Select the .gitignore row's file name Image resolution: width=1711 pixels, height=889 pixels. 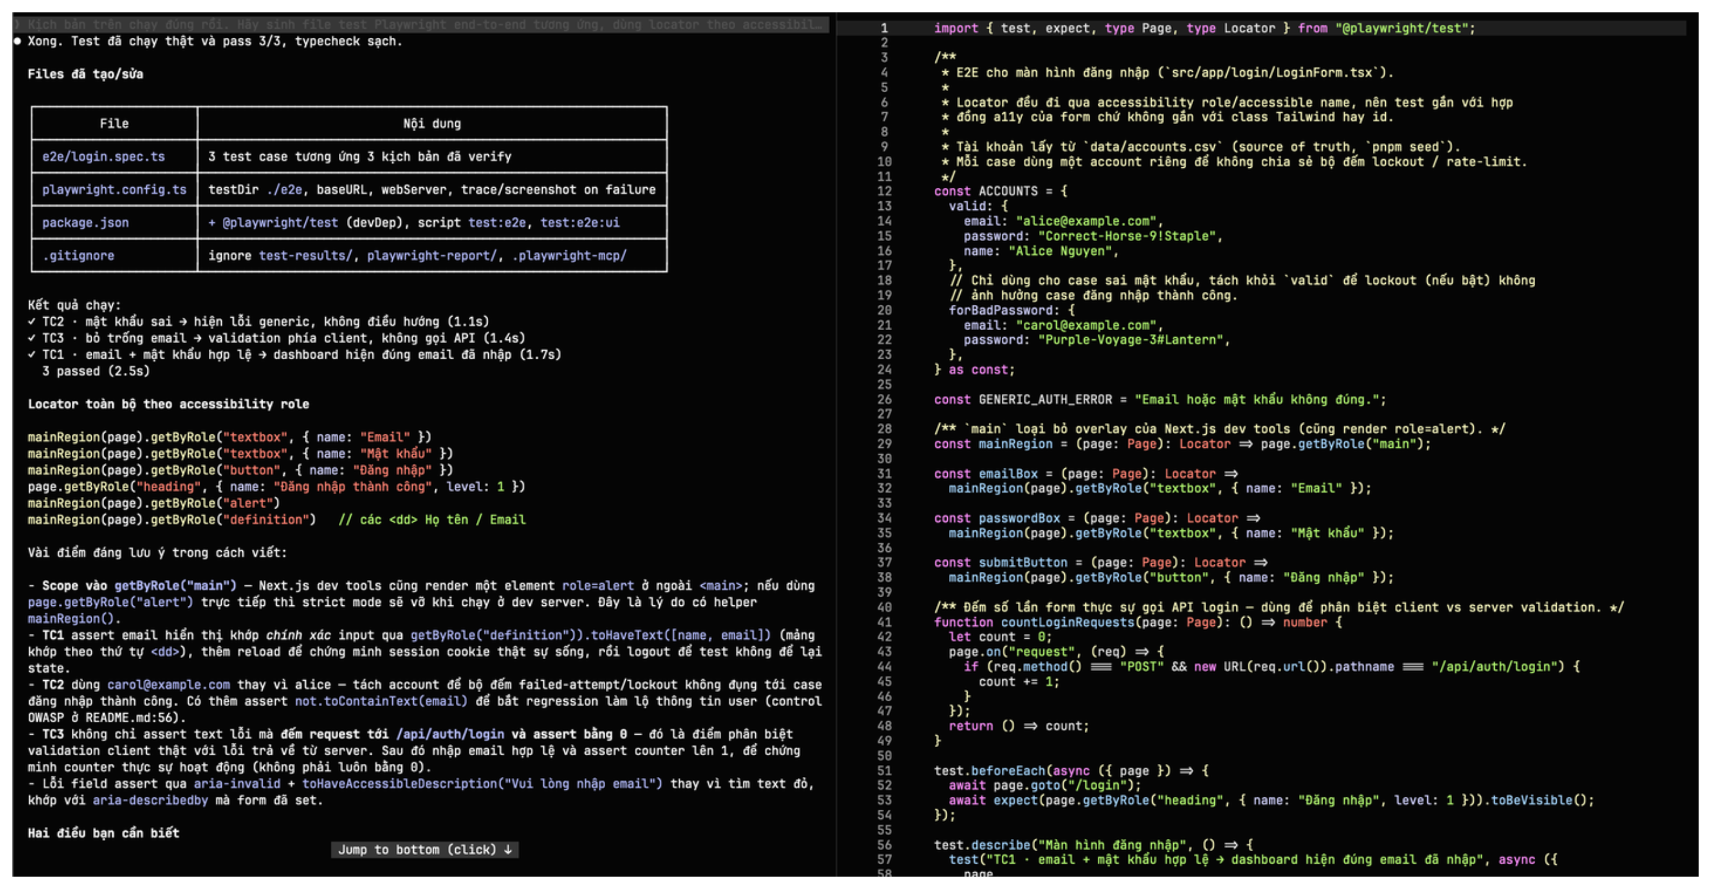79,256
